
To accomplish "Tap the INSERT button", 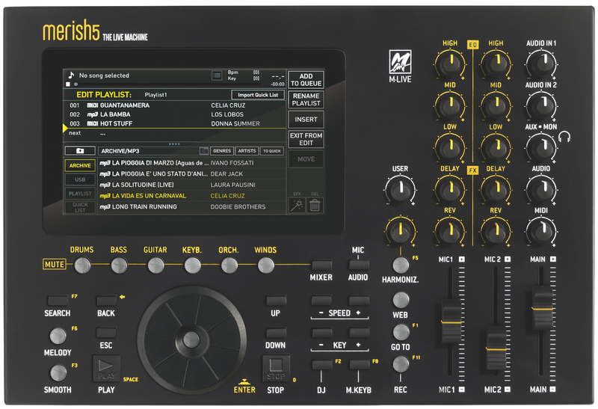I will [x=306, y=120].
